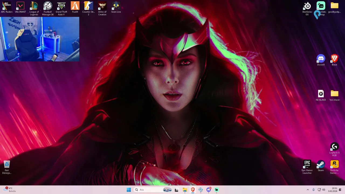Click the Discord desktop shortcut
This screenshot has width=345, height=194.
[321, 60]
